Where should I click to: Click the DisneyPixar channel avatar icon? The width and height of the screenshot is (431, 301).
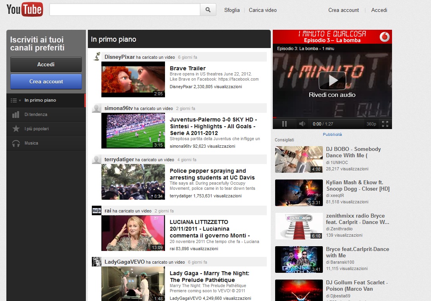(x=96, y=57)
